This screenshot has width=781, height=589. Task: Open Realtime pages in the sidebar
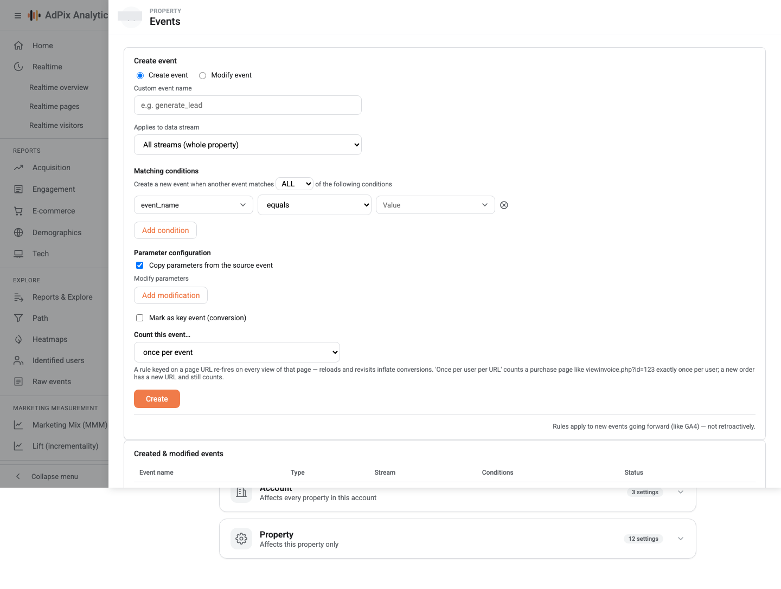(54, 106)
